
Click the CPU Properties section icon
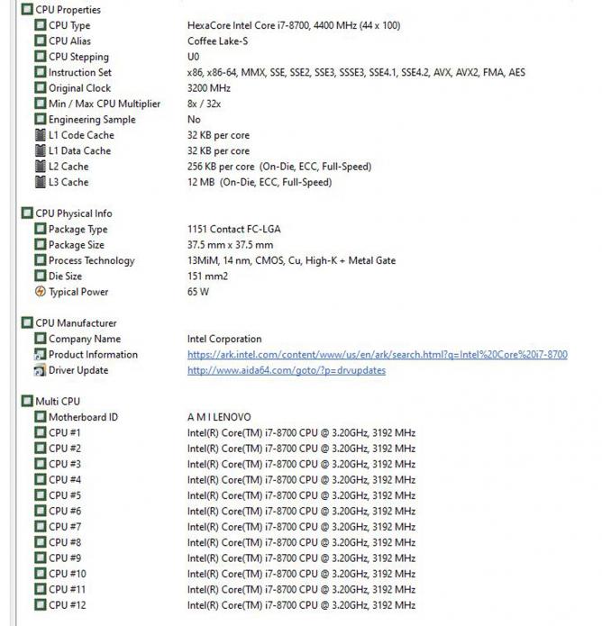click(x=27, y=9)
